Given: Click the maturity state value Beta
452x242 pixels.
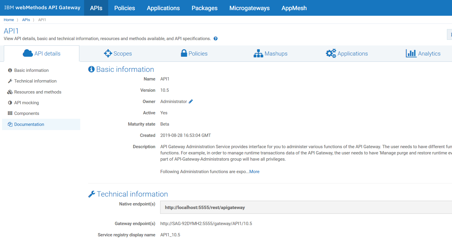Looking at the screenshot, I should tap(165, 124).
